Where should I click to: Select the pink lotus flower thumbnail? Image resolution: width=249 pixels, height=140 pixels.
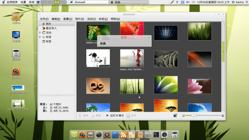200,87
